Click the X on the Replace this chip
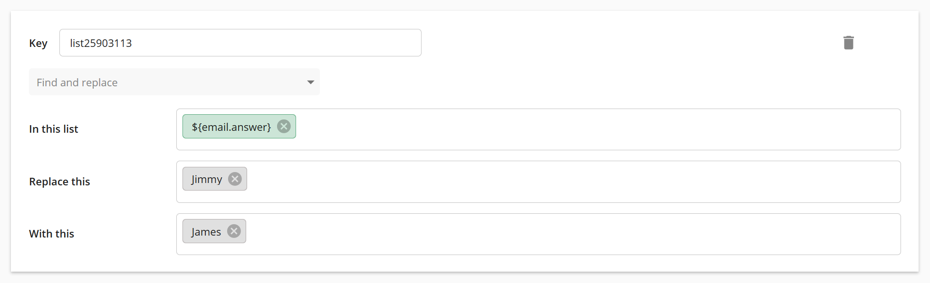Image resolution: width=930 pixels, height=283 pixels. 235,179
